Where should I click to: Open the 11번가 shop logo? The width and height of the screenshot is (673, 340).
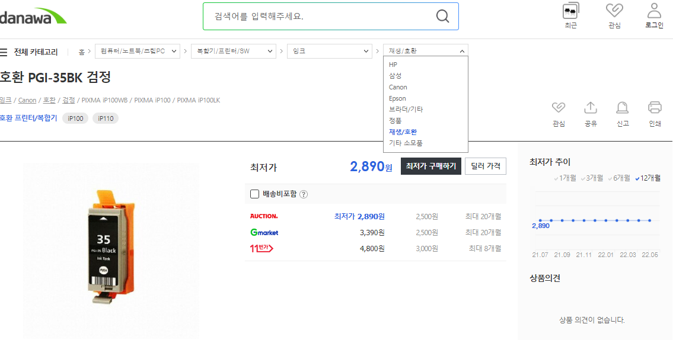[x=261, y=248]
